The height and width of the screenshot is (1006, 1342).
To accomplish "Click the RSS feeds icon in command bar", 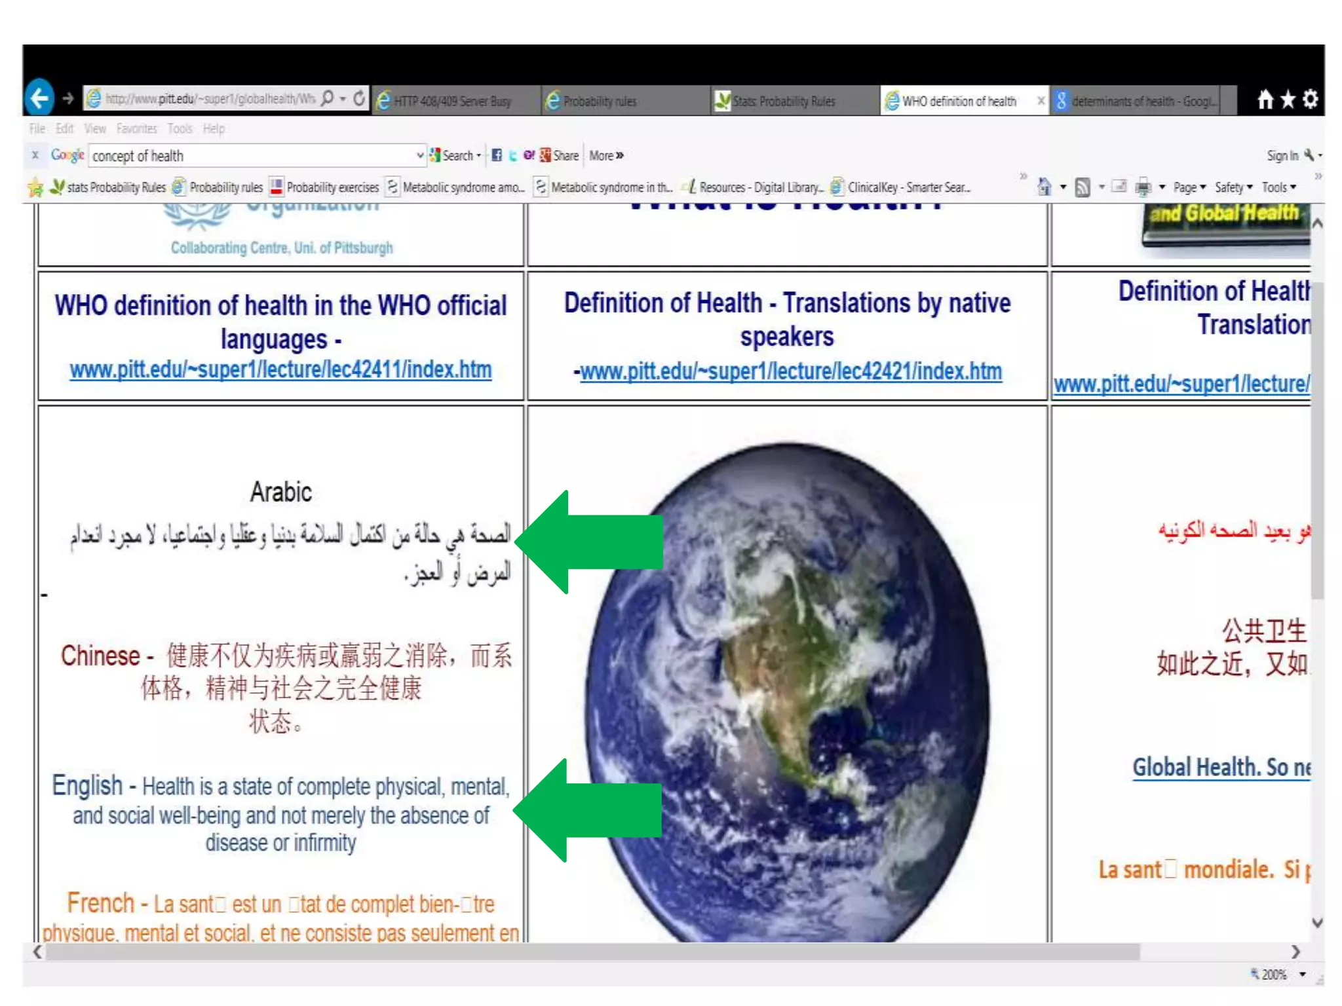I will [1083, 187].
